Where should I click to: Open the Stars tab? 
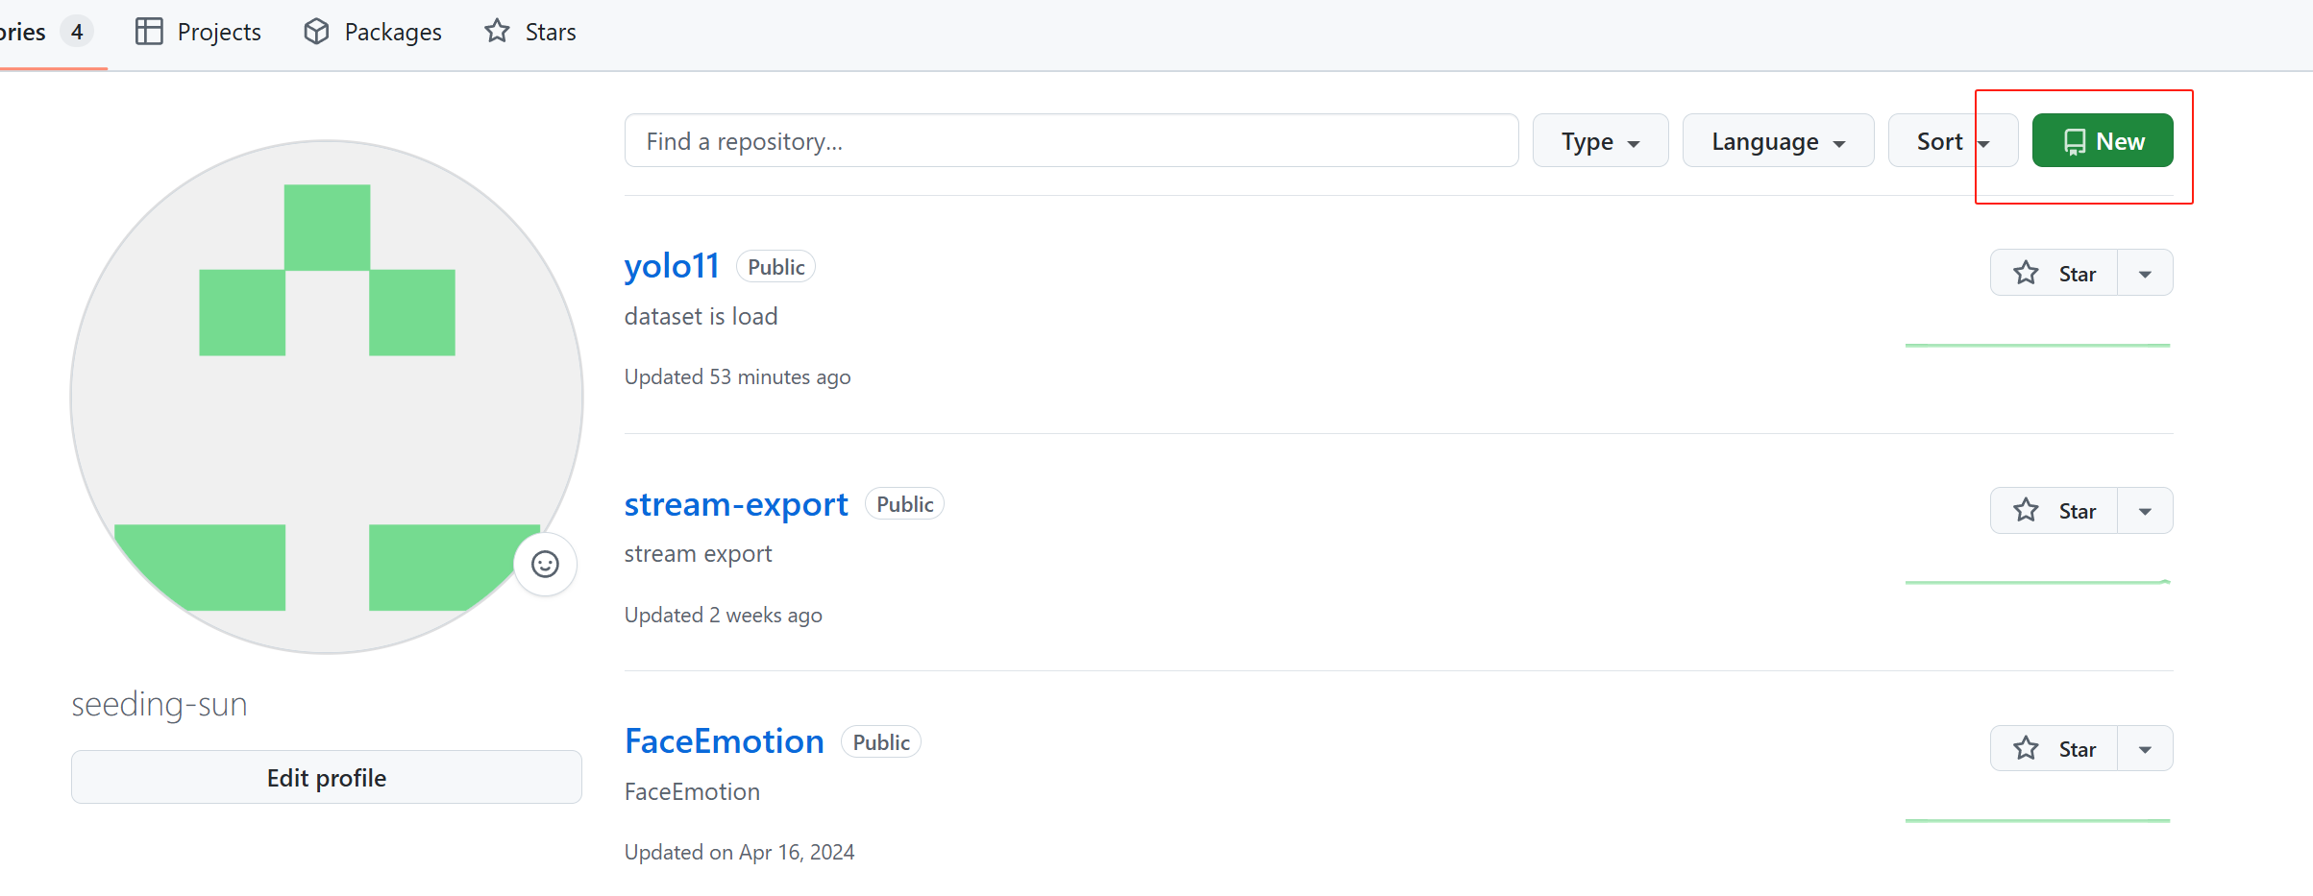click(530, 32)
